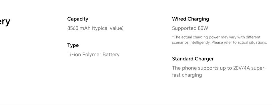Click the partially visible Battery section heading

click(5, 22)
